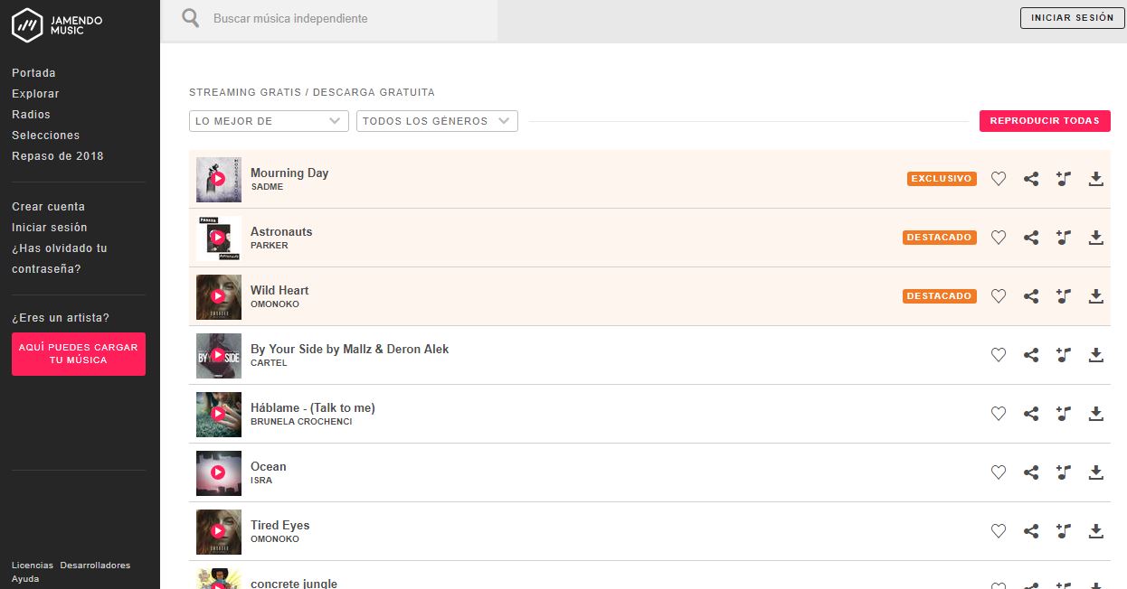Download the Tired Eyes track
This screenshot has height=589, width=1127.
[x=1096, y=531]
